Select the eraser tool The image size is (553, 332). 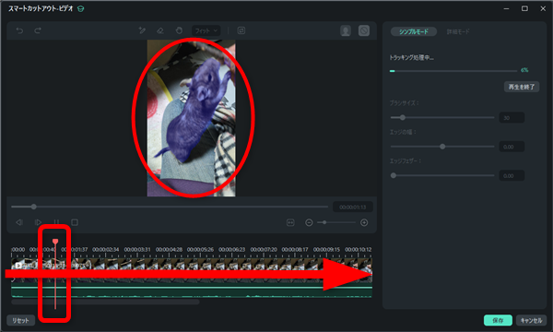tap(160, 30)
